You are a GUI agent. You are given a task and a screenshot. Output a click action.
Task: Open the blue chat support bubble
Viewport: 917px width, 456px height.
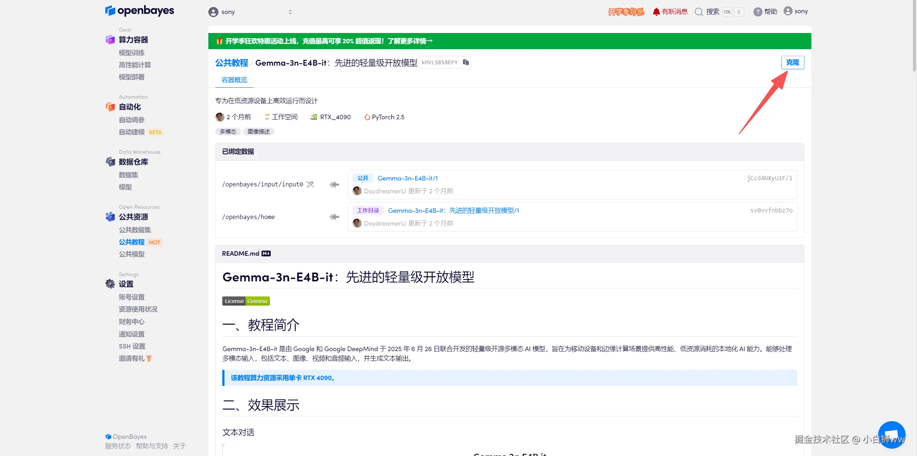click(x=891, y=435)
